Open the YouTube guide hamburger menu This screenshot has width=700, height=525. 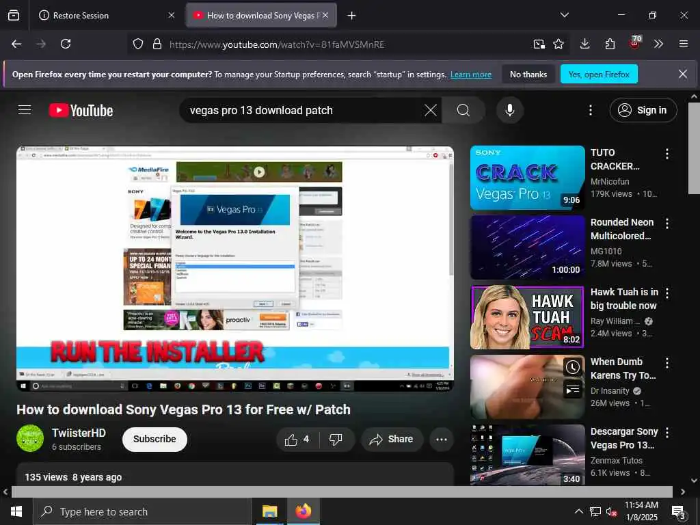(x=25, y=110)
